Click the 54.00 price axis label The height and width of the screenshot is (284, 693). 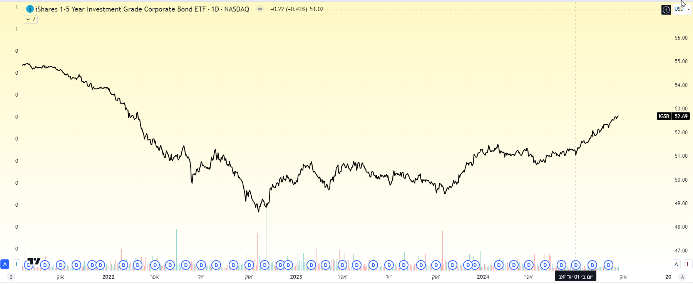coord(681,85)
